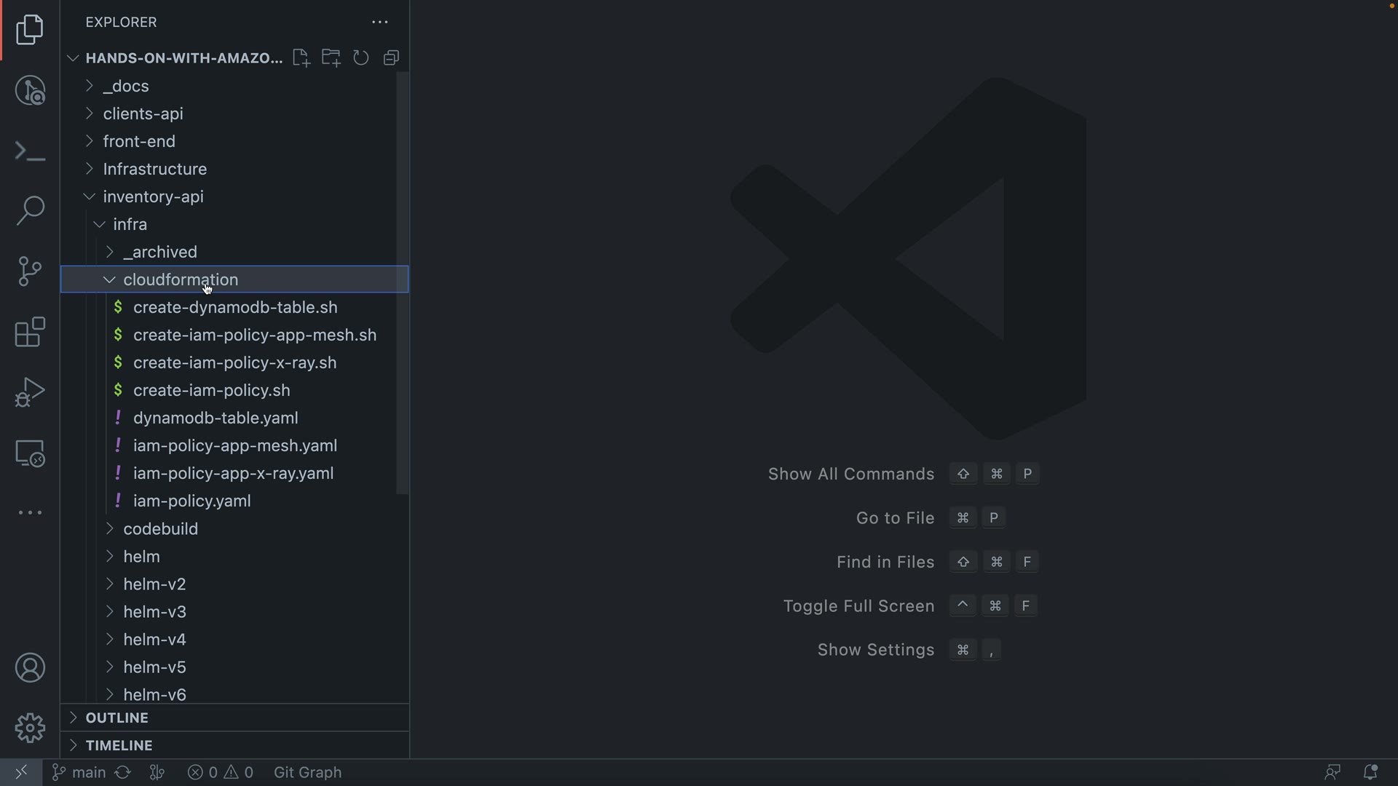Open the Extensions view

(x=30, y=332)
